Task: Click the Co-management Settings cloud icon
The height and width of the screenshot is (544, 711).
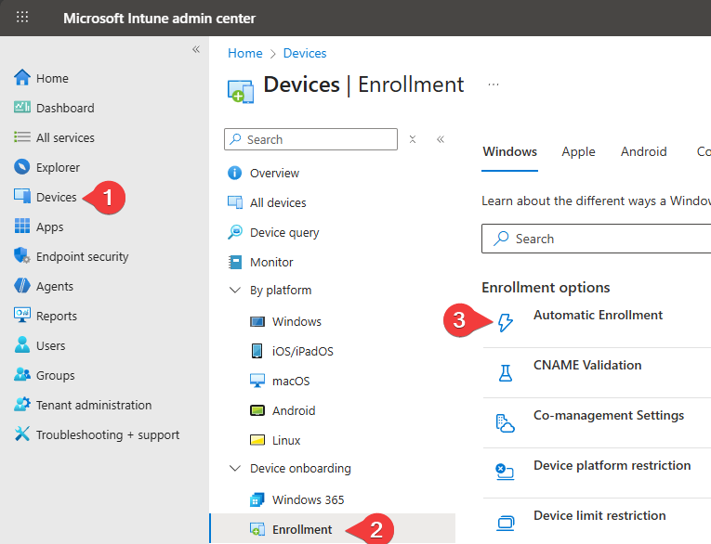Action: 506,423
